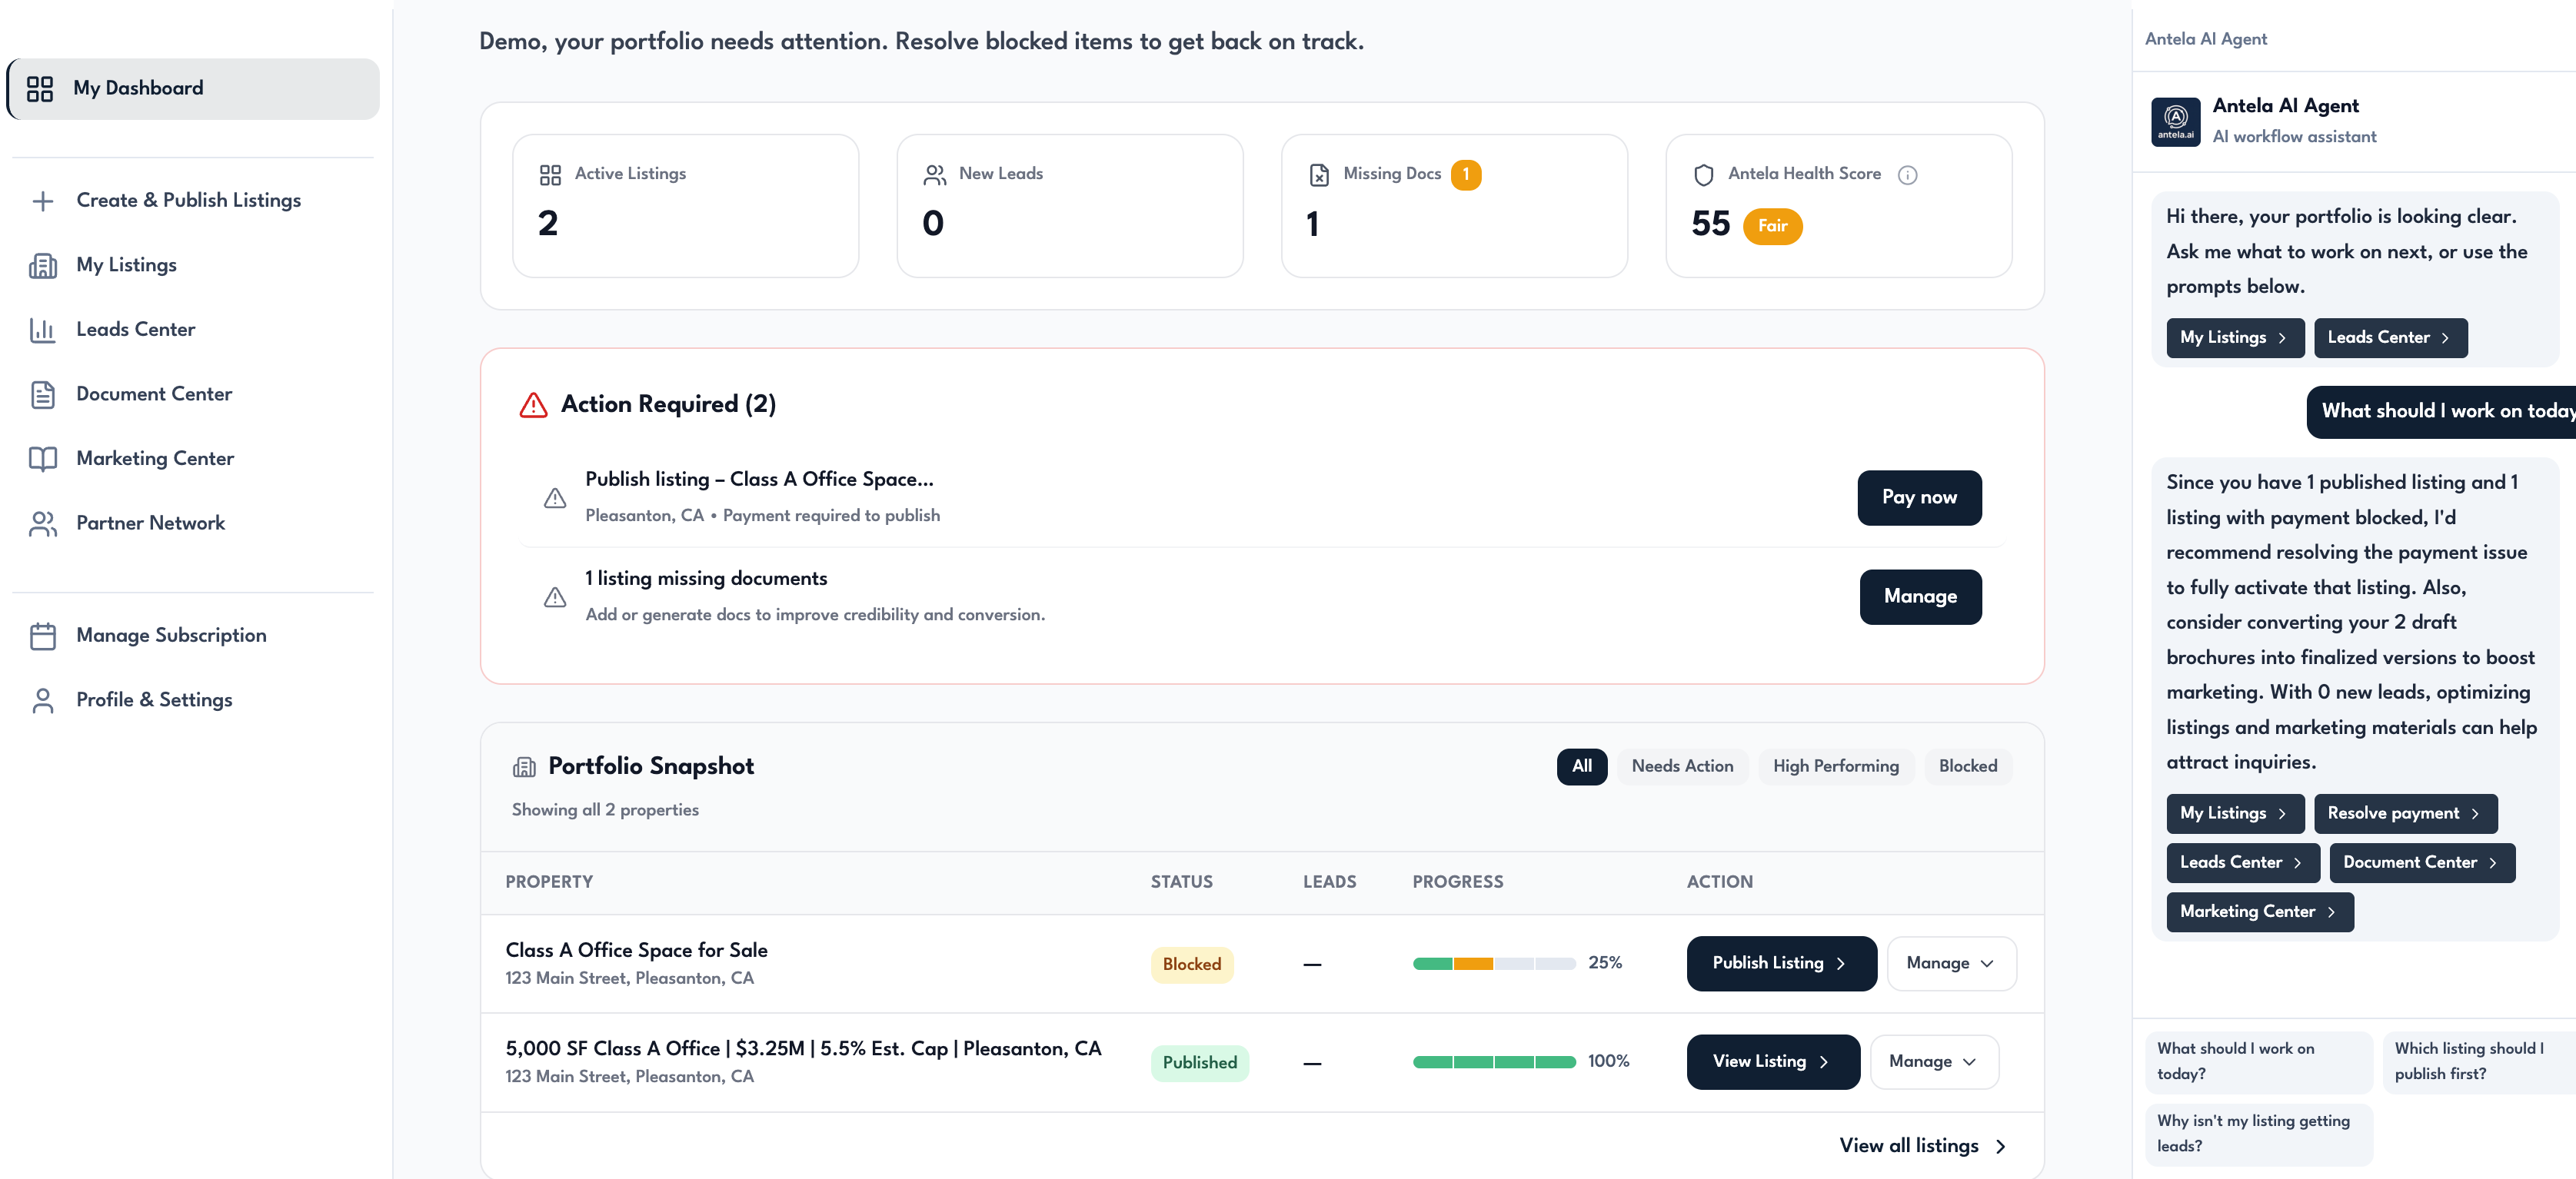Expand the Manage dropdown for the Blocked listing
This screenshot has height=1179, width=2576.
coord(1950,963)
